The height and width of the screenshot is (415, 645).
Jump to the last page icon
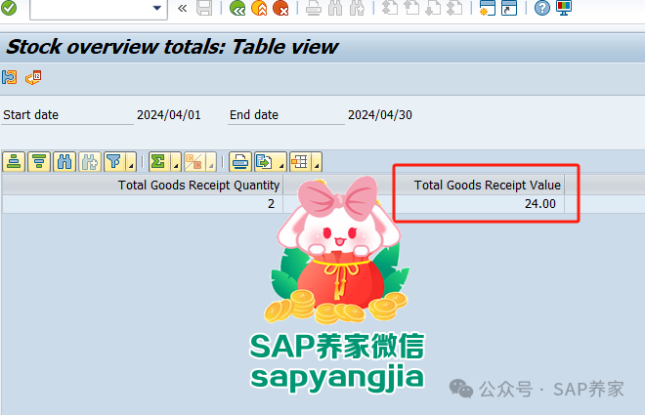coord(454,8)
